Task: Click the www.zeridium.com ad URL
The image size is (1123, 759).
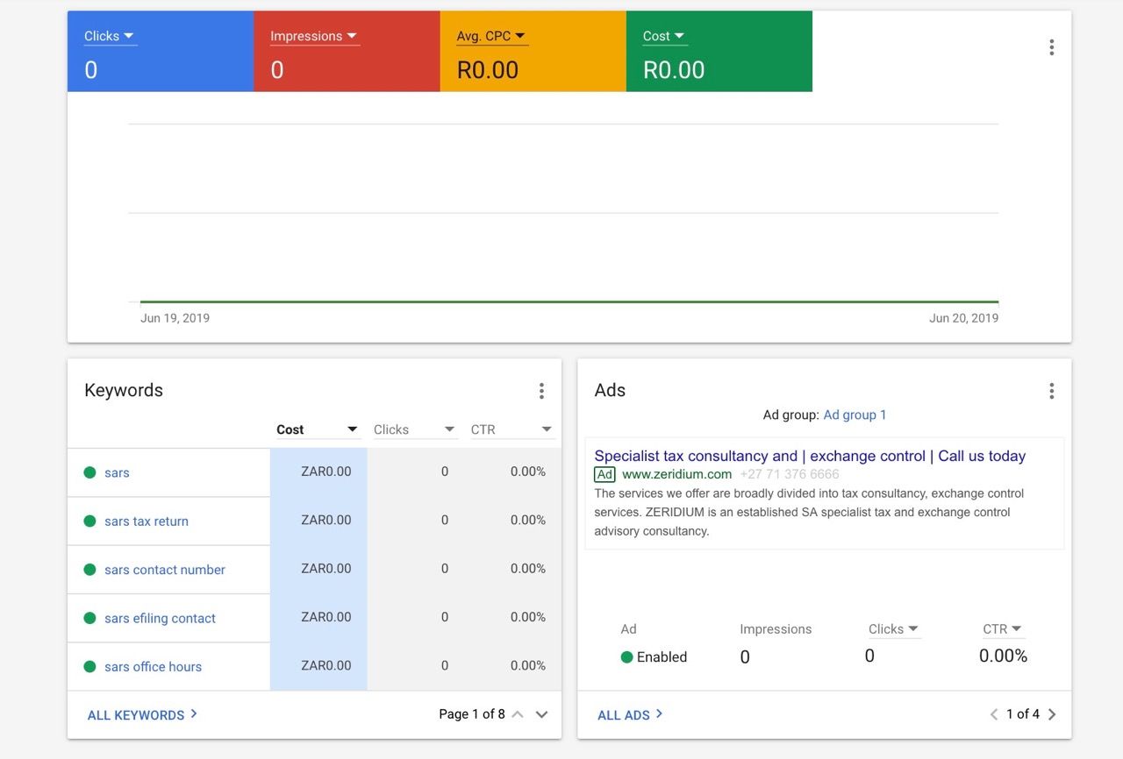Action: click(x=676, y=474)
